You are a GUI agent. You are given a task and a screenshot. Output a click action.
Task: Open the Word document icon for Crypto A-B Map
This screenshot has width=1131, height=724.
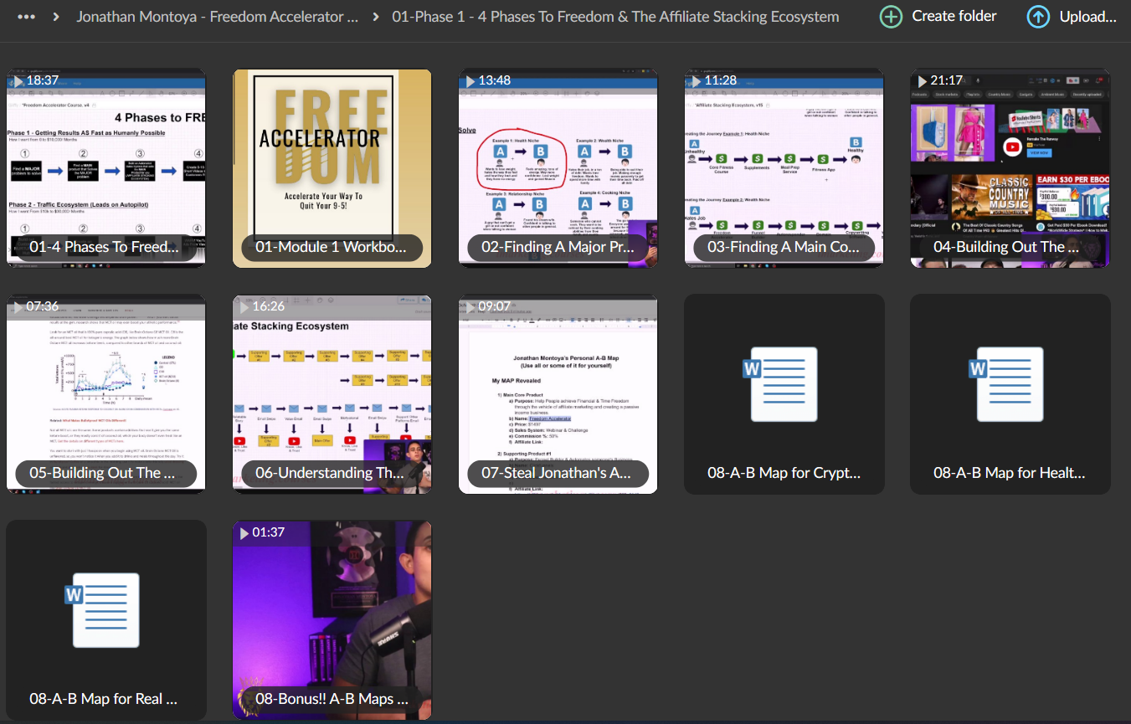point(784,383)
